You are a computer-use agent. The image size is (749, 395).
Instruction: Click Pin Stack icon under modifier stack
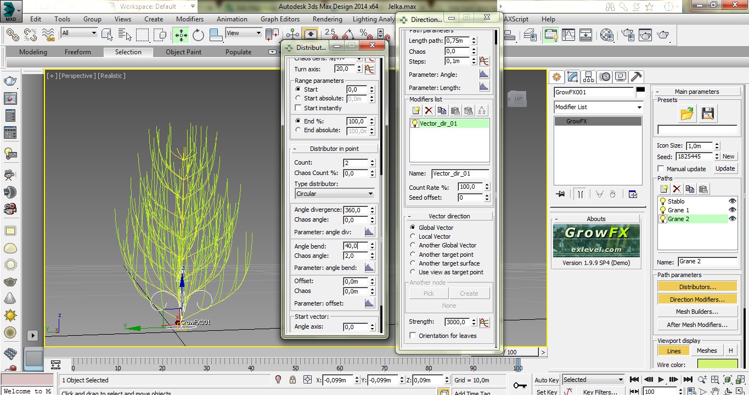[x=560, y=194]
